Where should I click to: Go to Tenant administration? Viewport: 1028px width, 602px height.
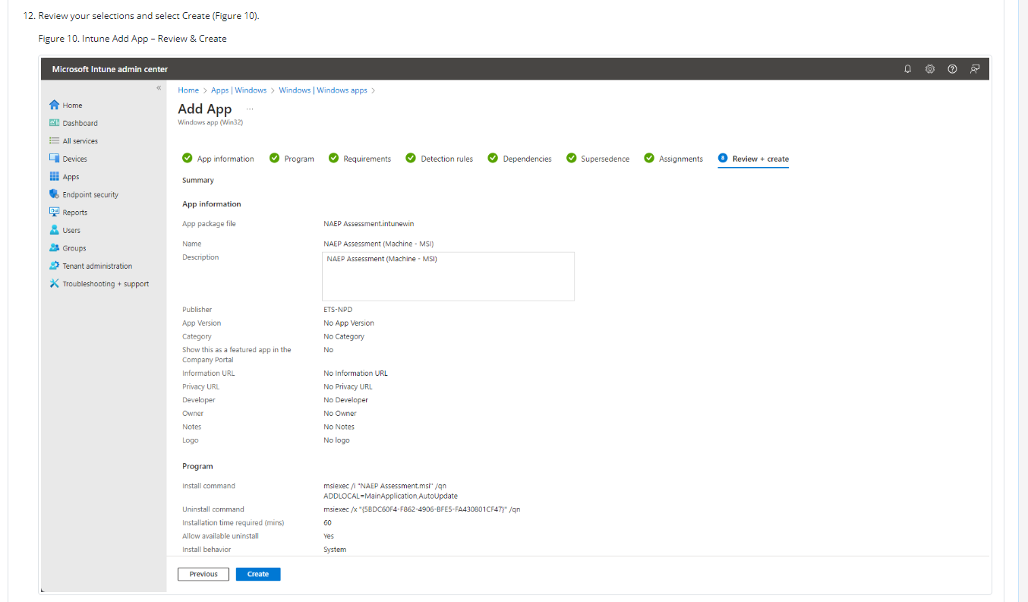(x=90, y=266)
